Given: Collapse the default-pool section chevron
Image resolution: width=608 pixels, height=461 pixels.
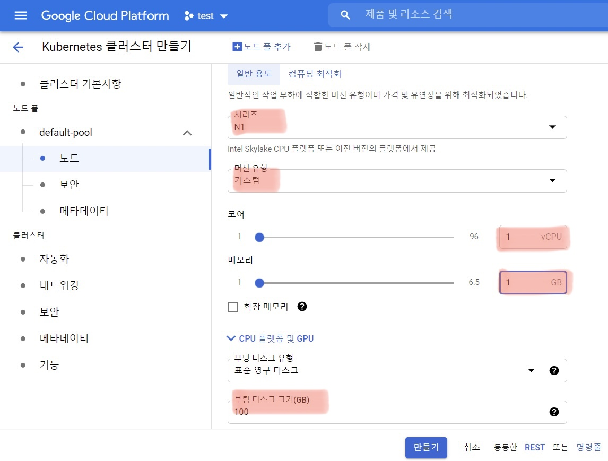Looking at the screenshot, I should [187, 133].
